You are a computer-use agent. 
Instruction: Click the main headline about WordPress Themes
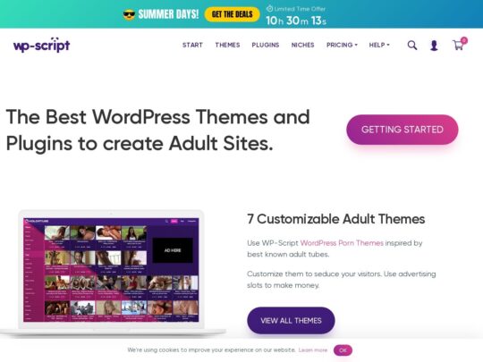pos(157,130)
